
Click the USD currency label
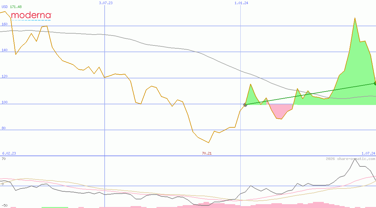5,7
